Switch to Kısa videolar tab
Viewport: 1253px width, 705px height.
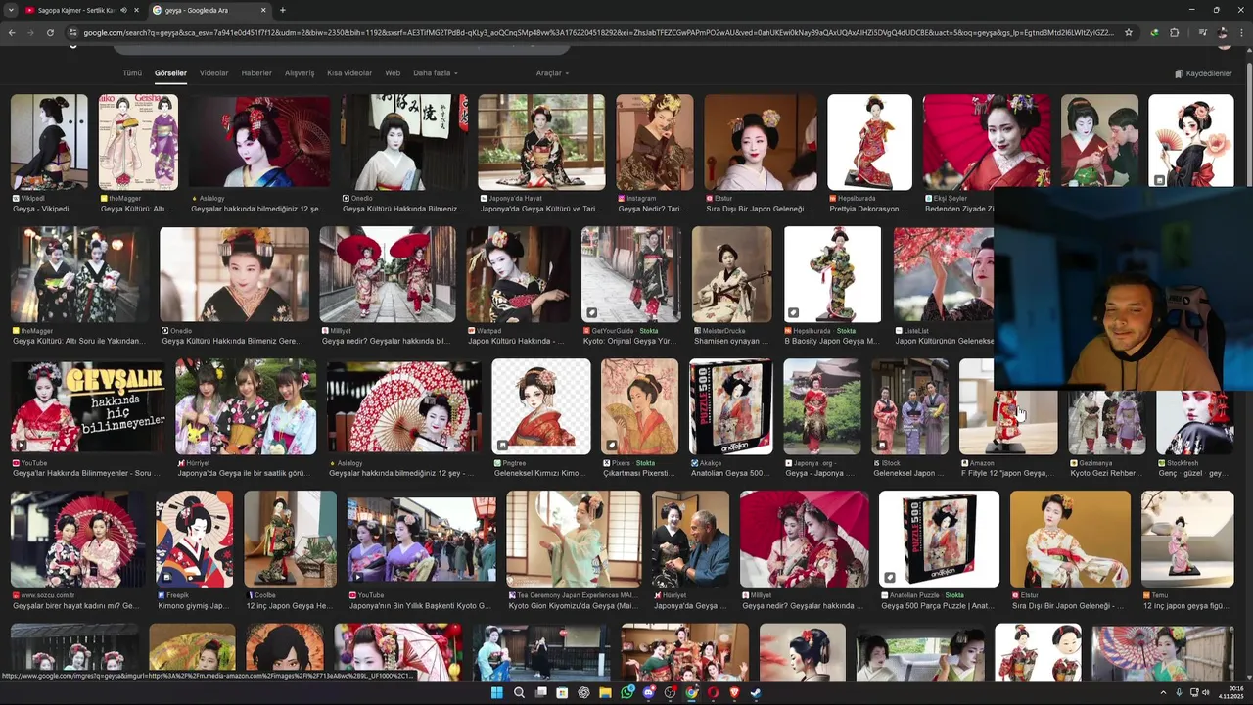349,73
